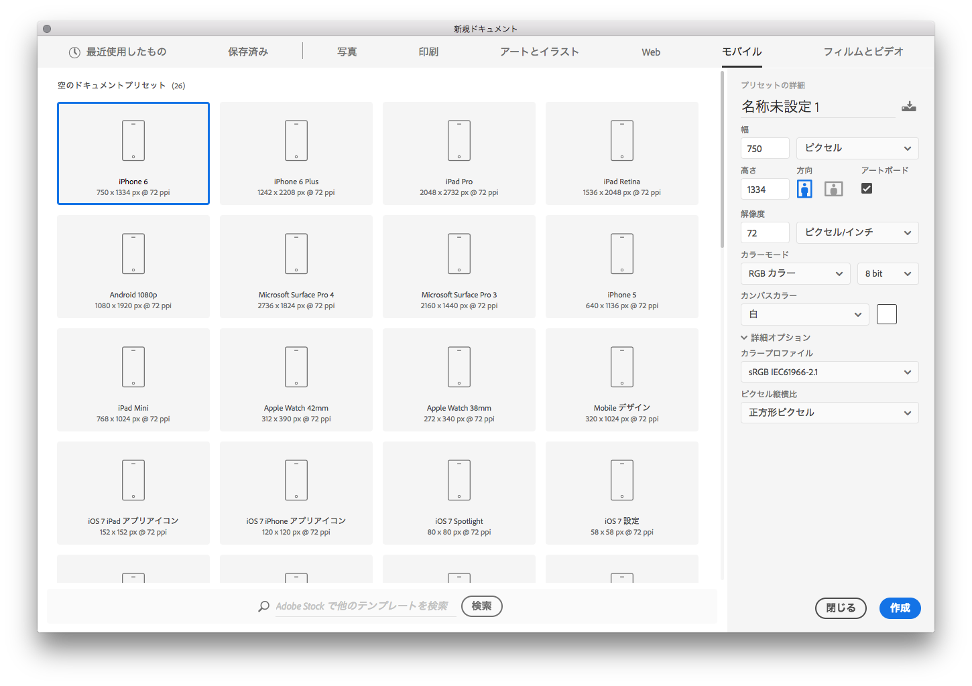Click the 検索 button
Screen dimensions: 972x686
(481, 606)
